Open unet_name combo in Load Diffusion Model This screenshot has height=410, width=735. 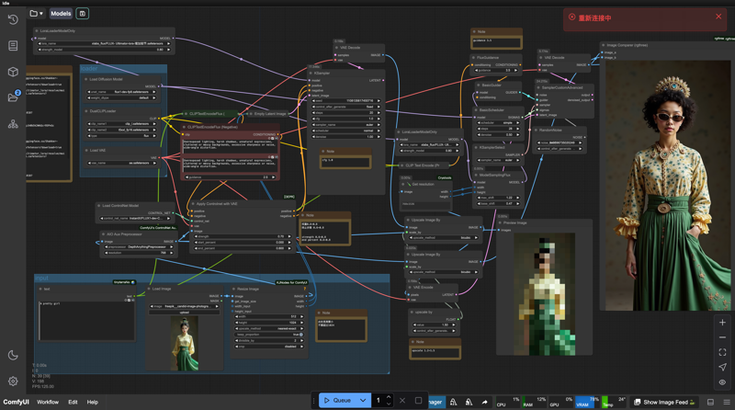(x=121, y=92)
